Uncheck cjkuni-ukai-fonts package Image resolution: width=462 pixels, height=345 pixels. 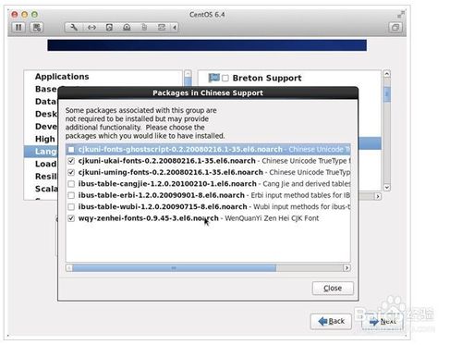(x=71, y=161)
